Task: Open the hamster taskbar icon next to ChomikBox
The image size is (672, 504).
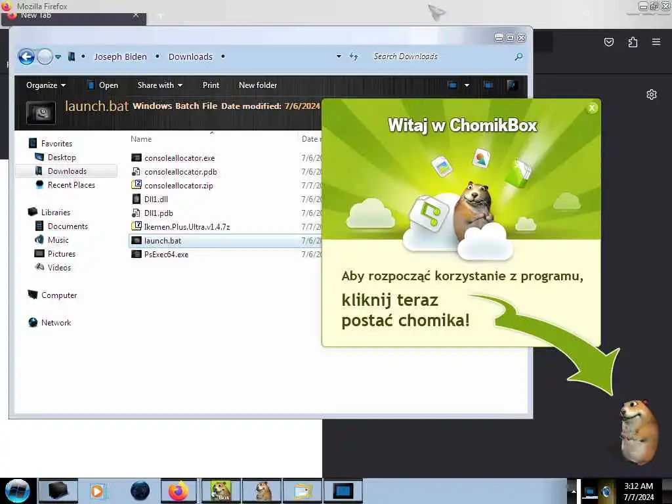Action: [262, 491]
